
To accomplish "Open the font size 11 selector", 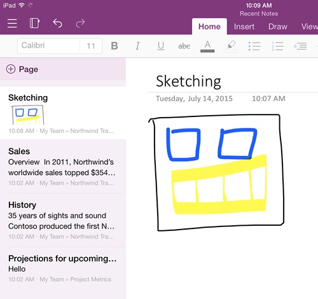I will click(91, 46).
